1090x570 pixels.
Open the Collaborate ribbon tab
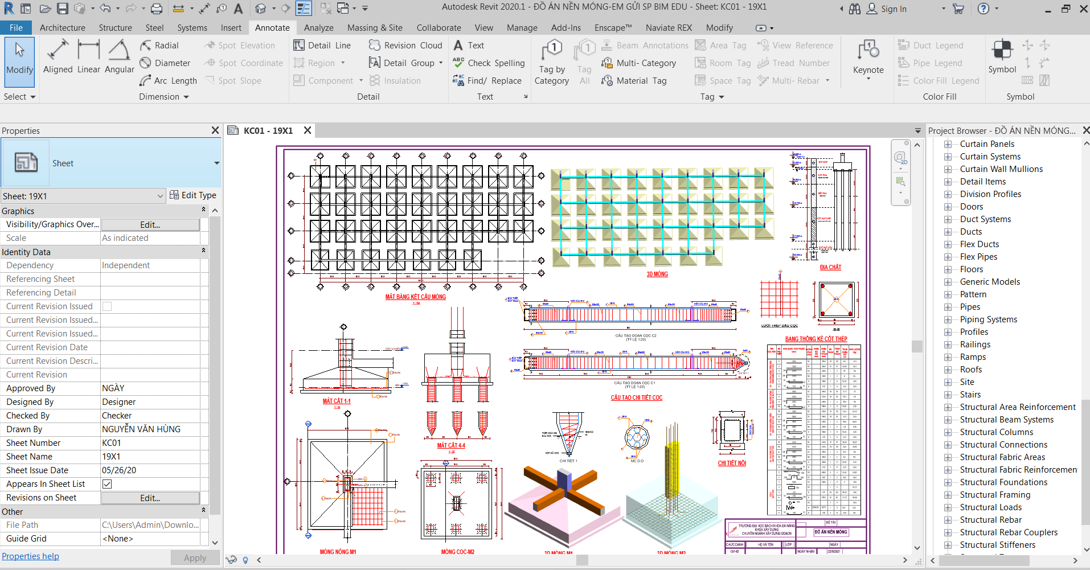pyautogui.click(x=439, y=27)
